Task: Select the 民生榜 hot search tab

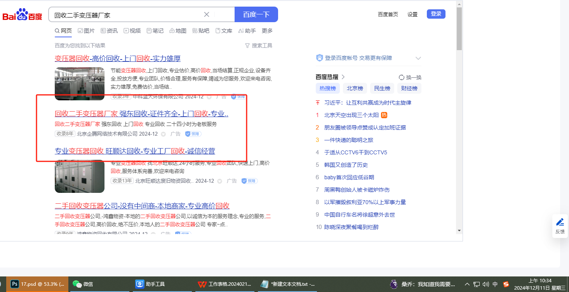Action: click(x=382, y=88)
